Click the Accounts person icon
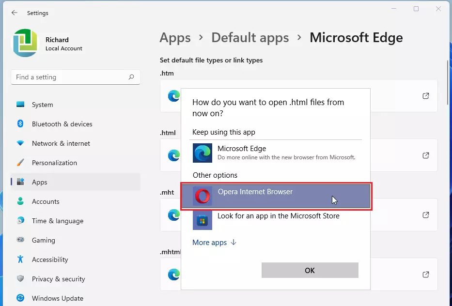This screenshot has height=306, width=452. coord(20,201)
